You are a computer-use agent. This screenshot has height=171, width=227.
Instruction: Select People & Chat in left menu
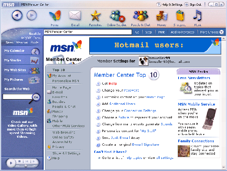64,107
